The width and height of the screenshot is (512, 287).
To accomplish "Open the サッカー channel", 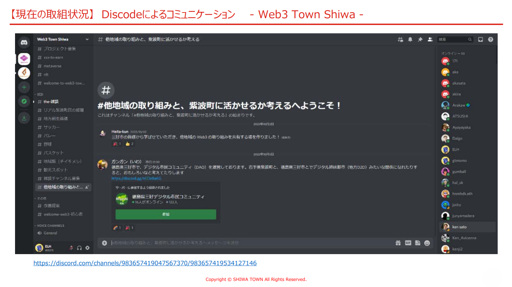I will 63,127.
